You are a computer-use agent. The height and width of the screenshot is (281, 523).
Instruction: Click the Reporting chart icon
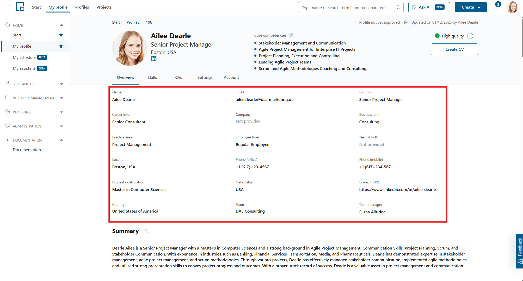(x=8, y=111)
